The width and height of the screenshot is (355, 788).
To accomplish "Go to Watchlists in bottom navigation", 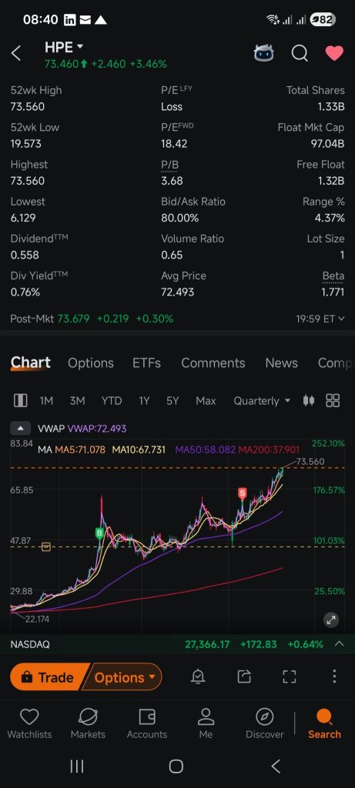I will [x=29, y=724].
